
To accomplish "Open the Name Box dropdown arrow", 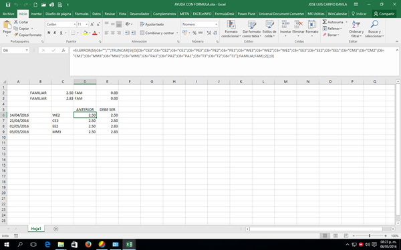I will 27,51.
